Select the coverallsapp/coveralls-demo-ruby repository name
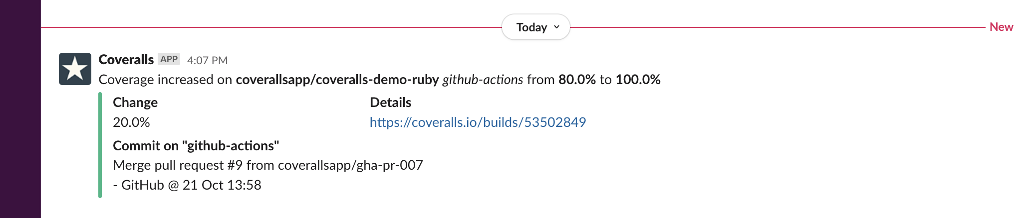The height and width of the screenshot is (218, 1030). (337, 80)
